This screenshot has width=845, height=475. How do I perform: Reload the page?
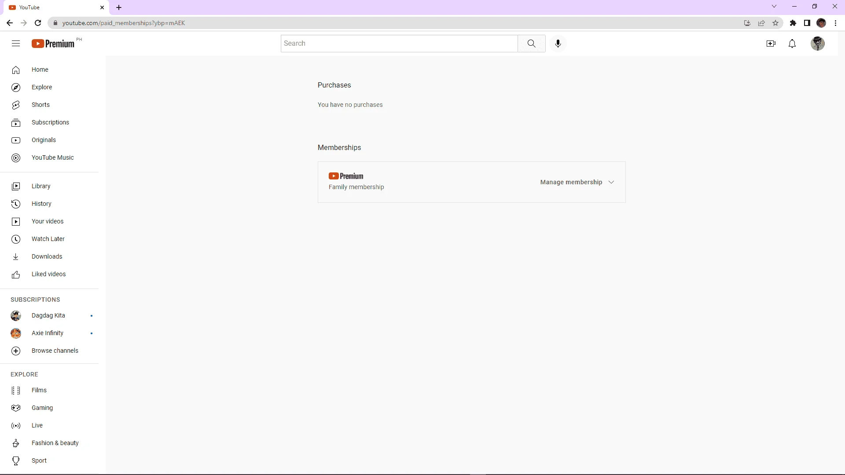pyautogui.click(x=38, y=23)
